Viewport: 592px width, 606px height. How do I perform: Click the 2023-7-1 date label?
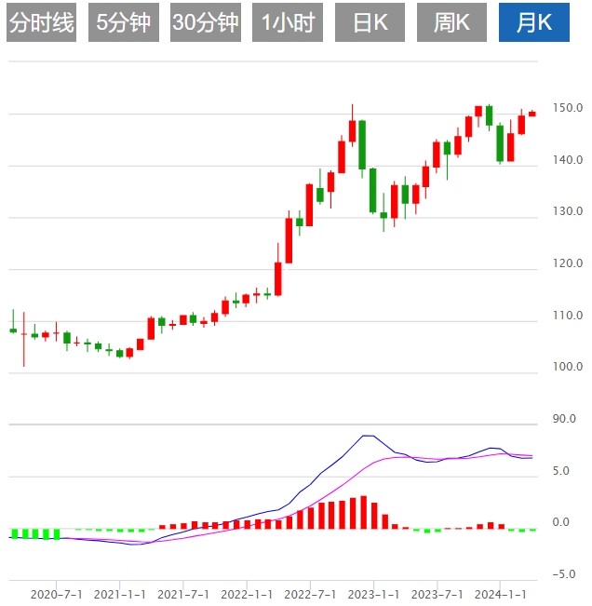pyautogui.click(x=437, y=593)
